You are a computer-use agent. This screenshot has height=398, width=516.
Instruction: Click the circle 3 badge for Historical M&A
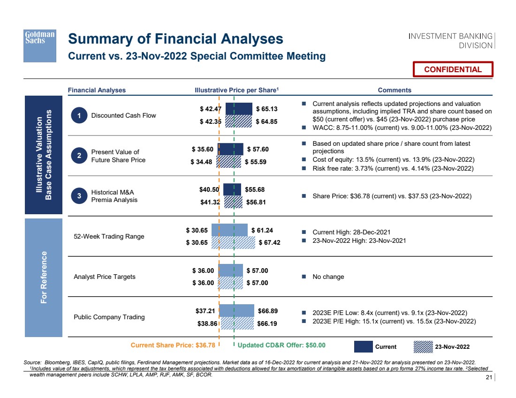[x=80, y=196]
